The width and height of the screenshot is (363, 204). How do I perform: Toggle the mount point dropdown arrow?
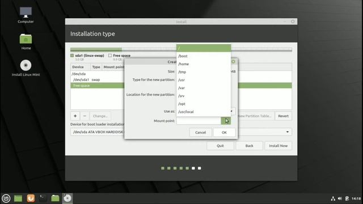[226, 121]
